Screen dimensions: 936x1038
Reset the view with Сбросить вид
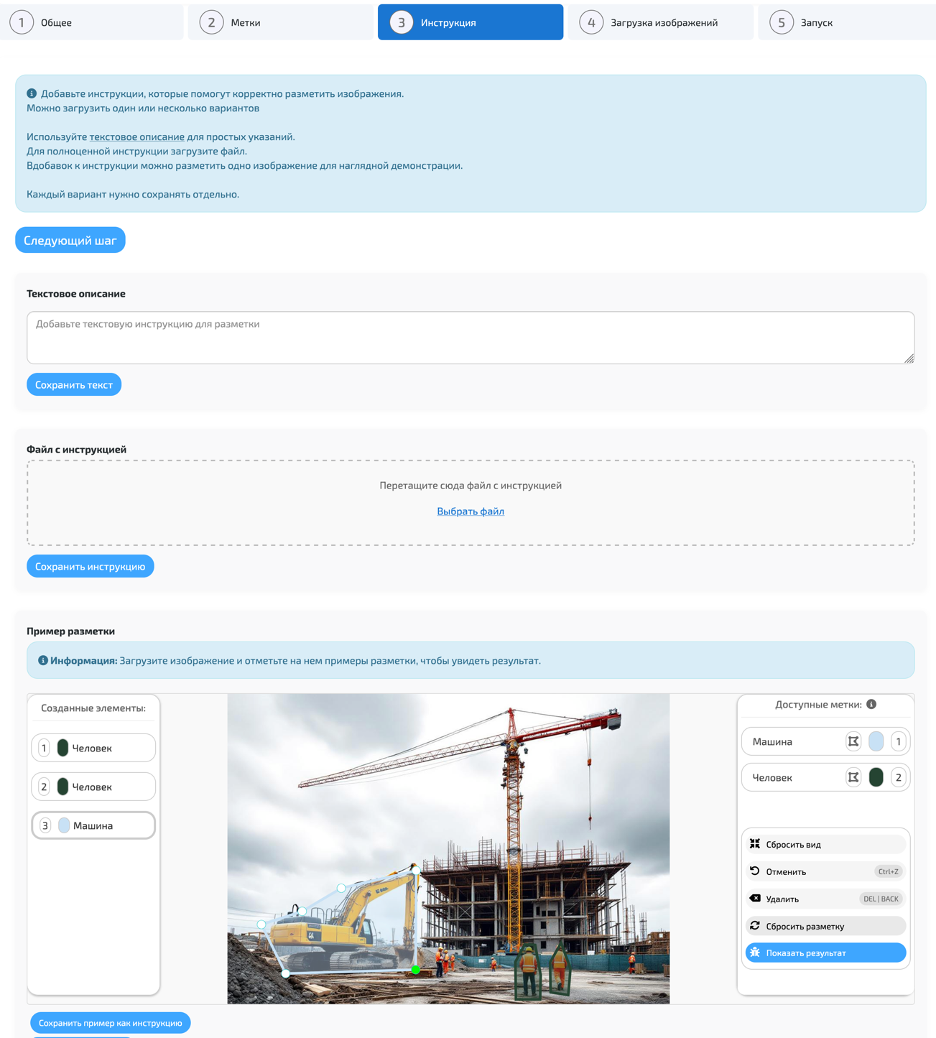point(825,844)
